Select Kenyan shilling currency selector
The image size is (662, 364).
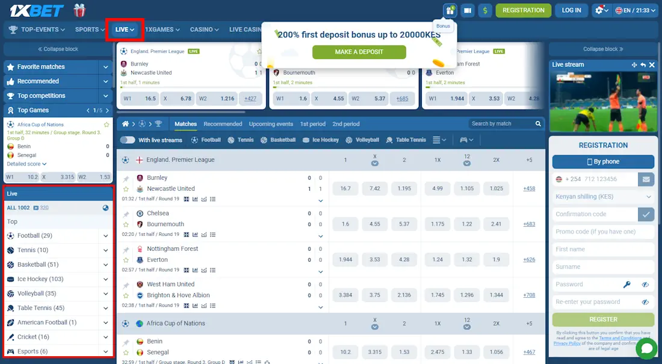[602, 196]
